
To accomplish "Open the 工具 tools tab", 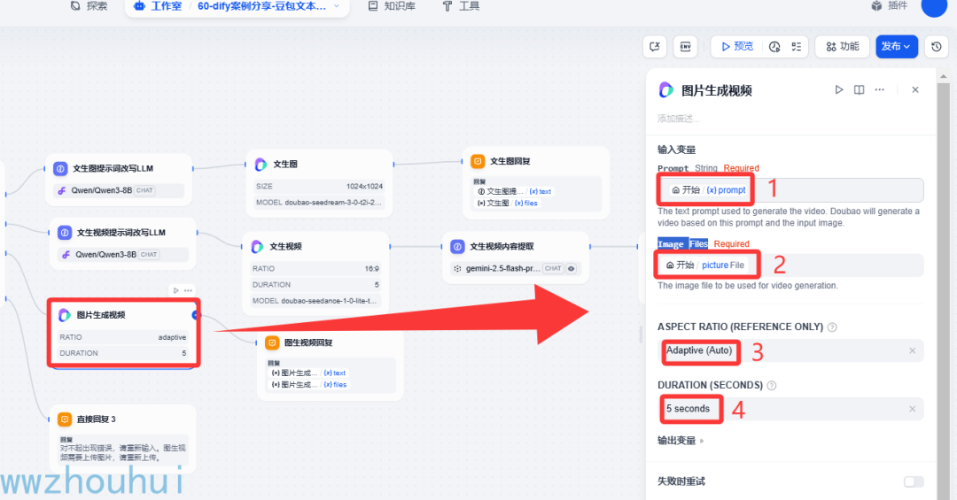I will (462, 6).
